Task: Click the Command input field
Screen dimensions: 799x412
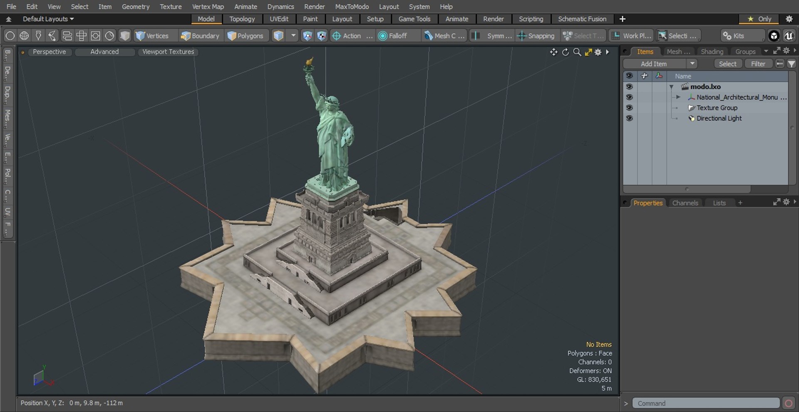Action: pyautogui.click(x=706, y=403)
